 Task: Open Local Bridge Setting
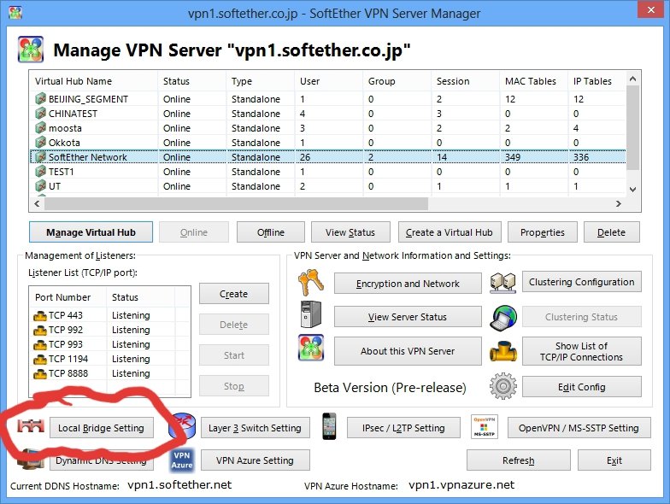(x=101, y=427)
